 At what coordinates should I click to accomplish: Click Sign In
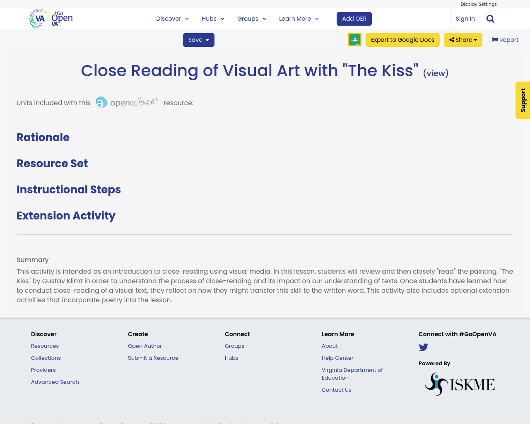(465, 18)
